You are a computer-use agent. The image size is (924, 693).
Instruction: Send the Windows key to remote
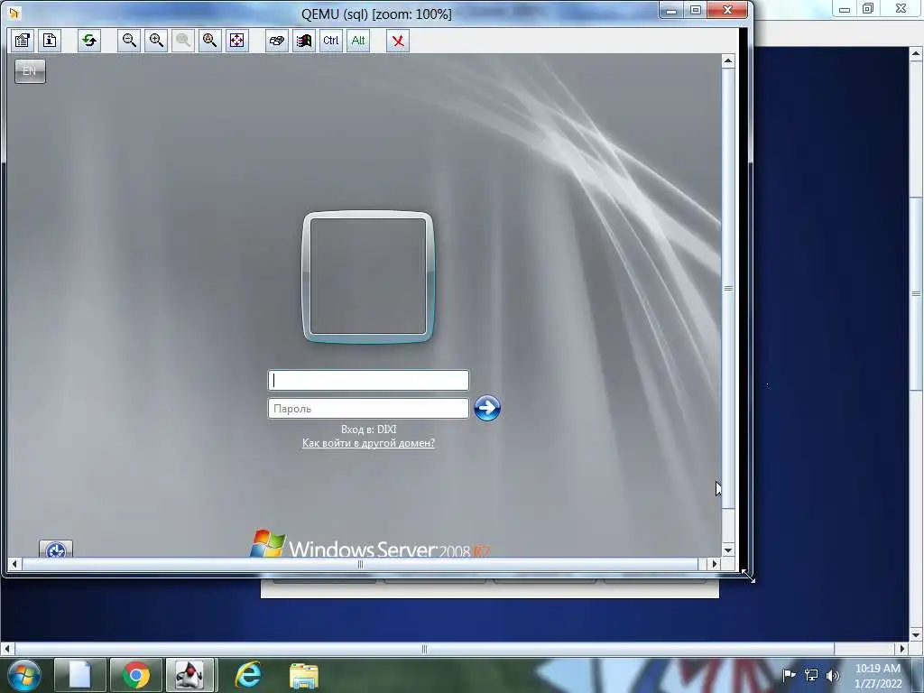coord(304,41)
